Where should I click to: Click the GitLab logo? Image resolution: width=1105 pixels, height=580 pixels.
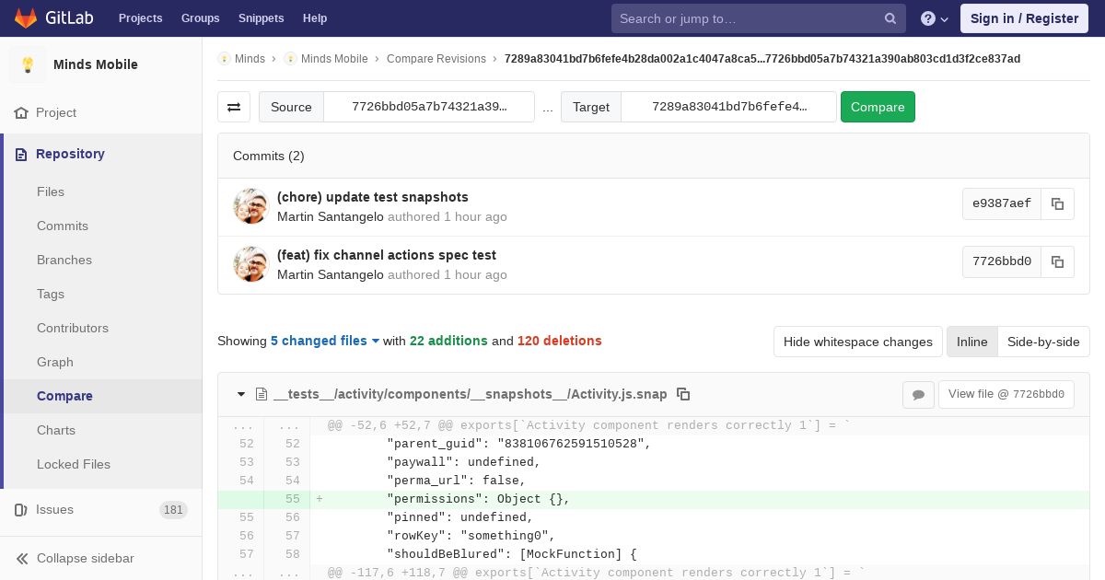click(x=26, y=17)
